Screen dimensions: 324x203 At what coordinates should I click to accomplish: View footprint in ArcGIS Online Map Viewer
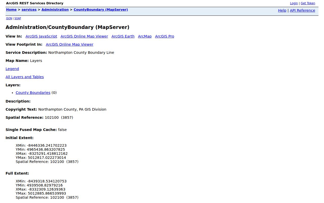pos(70,44)
